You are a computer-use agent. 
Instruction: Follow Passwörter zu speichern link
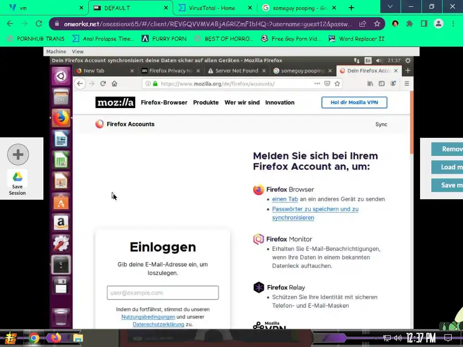coord(315,213)
